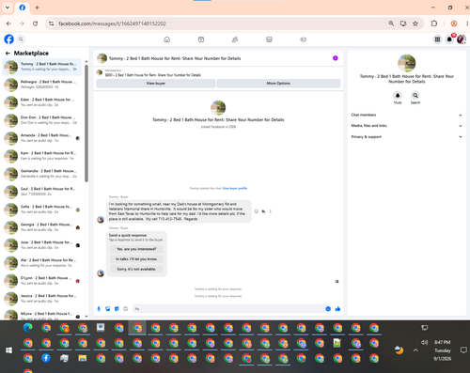Send a thumbs-up like
The image size is (470, 373).
click(x=337, y=309)
